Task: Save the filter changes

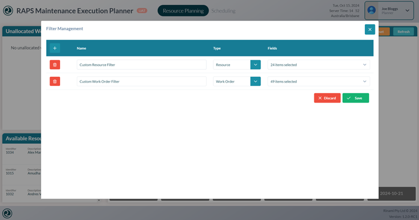Action: pos(356,98)
